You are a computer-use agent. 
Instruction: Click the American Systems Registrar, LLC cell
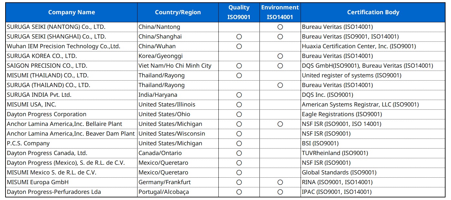[360, 105]
